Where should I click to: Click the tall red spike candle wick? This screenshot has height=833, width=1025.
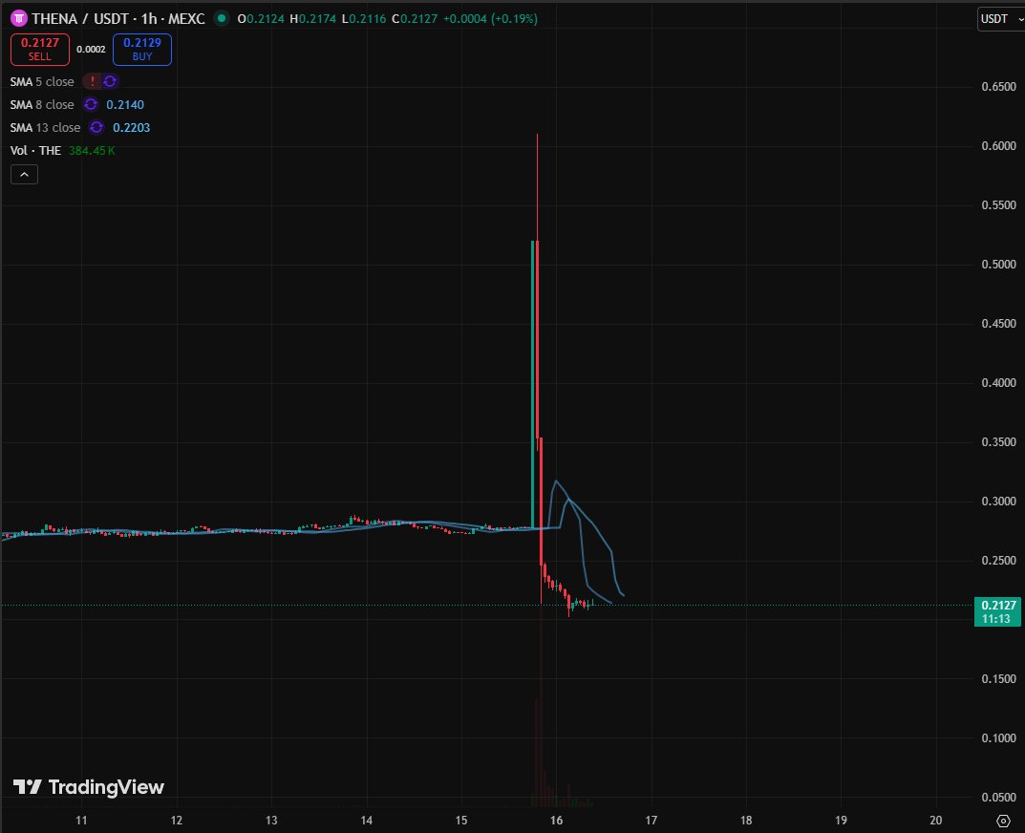coord(538,186)
